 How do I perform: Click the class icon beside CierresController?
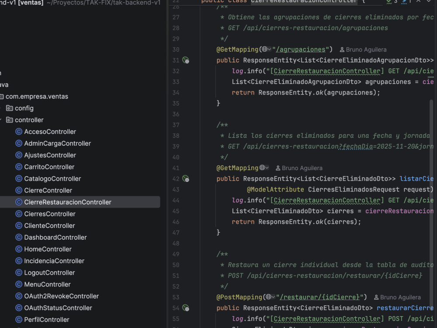(19, 214)
